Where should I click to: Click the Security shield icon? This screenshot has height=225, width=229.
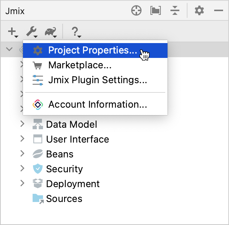pyautogui.click(x=38, y=169)
